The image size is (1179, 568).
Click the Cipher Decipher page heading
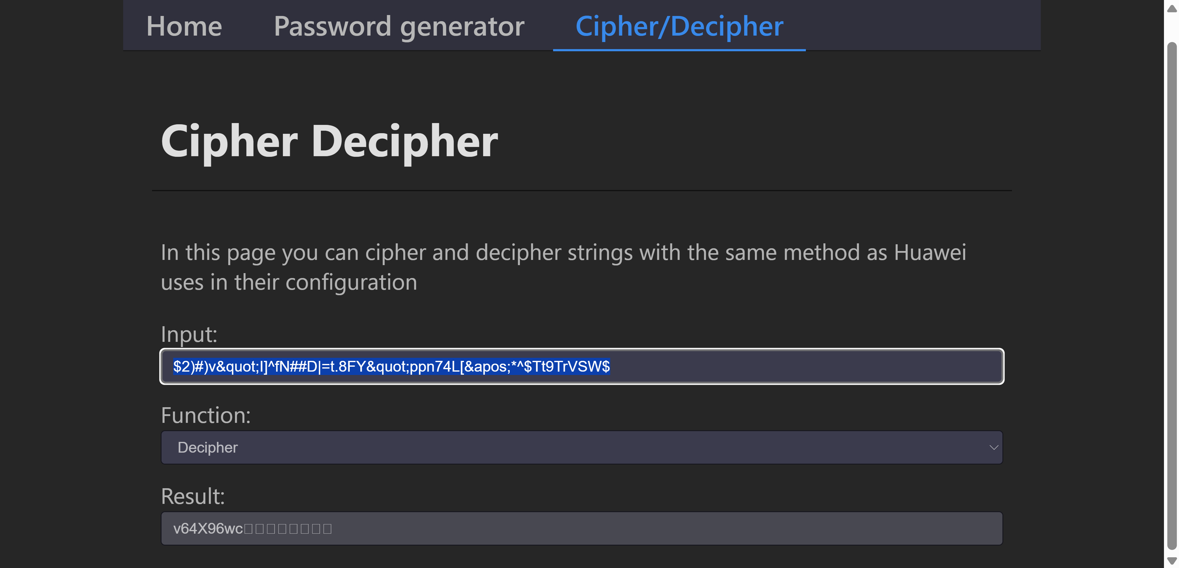tap(329, 141)
